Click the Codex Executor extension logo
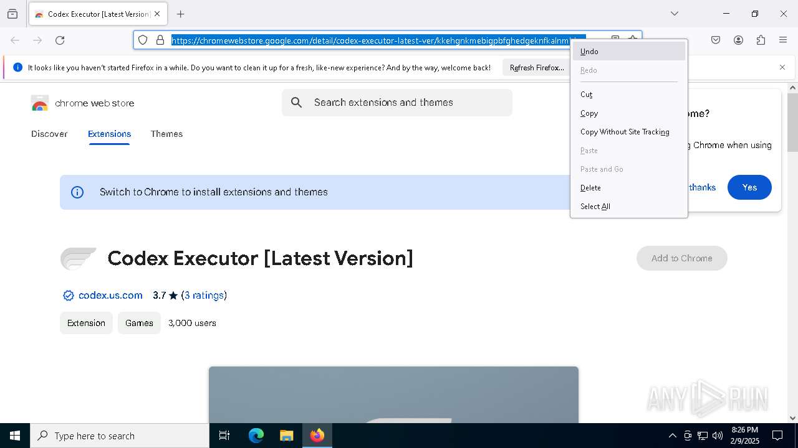This screenshot has width=798, height=448. tap(79, 258)
